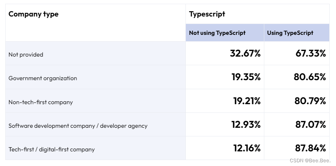336x166 pixels.
Task: Click Tech-first / digital-first company label
Action: 51,150
